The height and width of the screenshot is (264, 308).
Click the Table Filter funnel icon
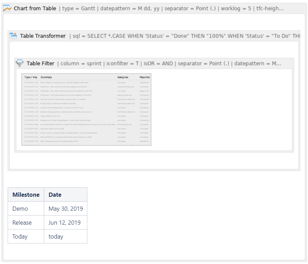20,63
